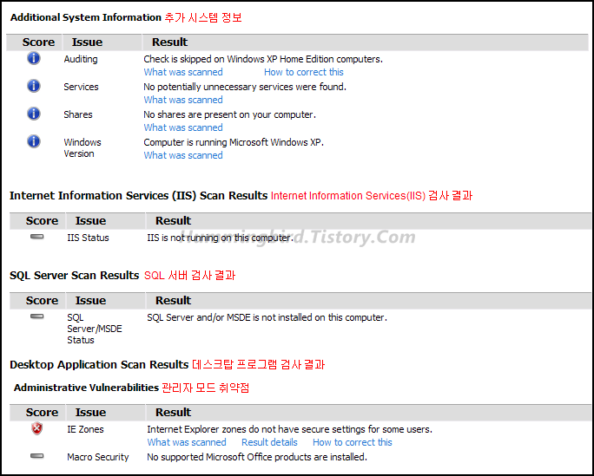Open 'What was scanned' under Services
The image size is (594, 476).
[183, 101]
